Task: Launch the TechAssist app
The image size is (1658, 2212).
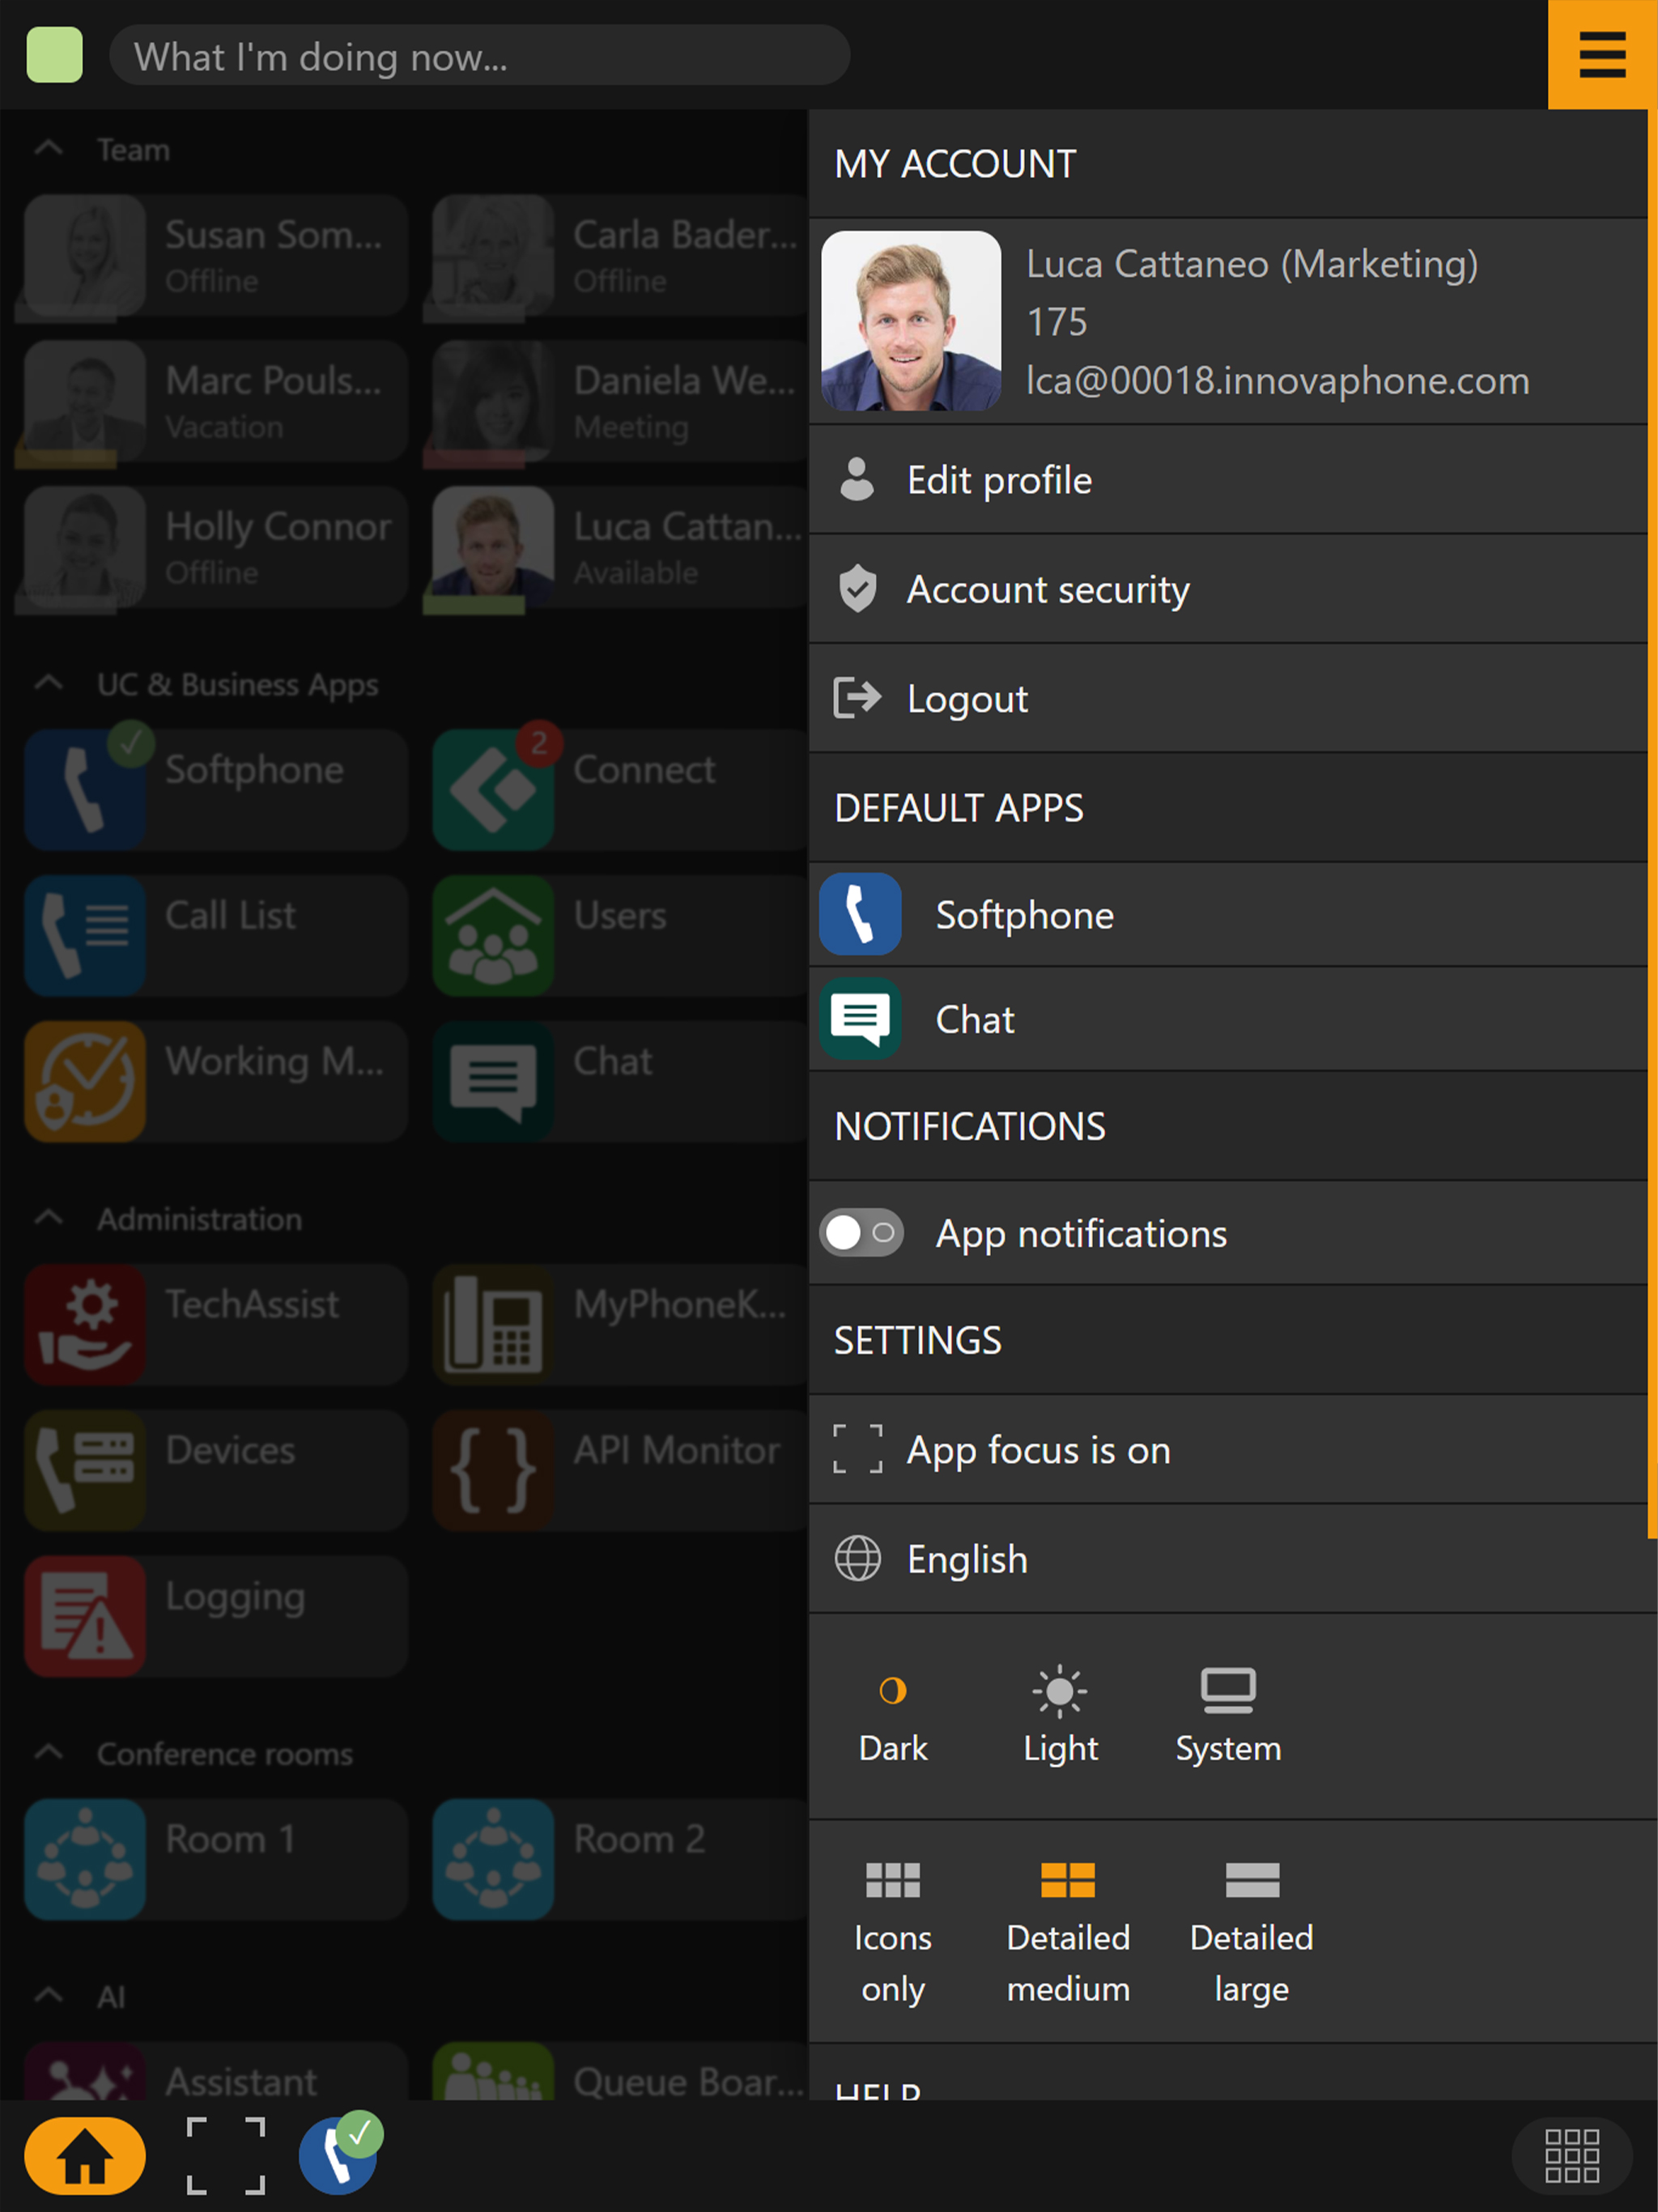Action: tap(216, 1324)
